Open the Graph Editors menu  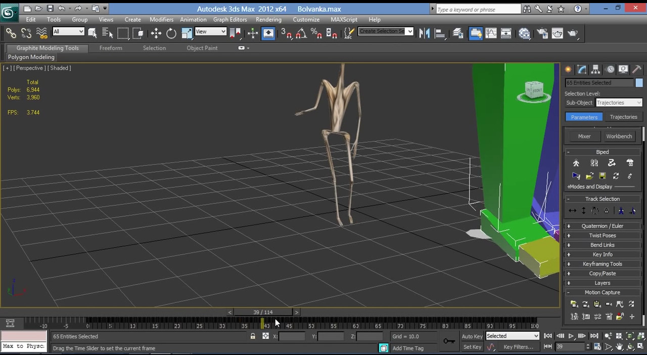coord(230,19)
